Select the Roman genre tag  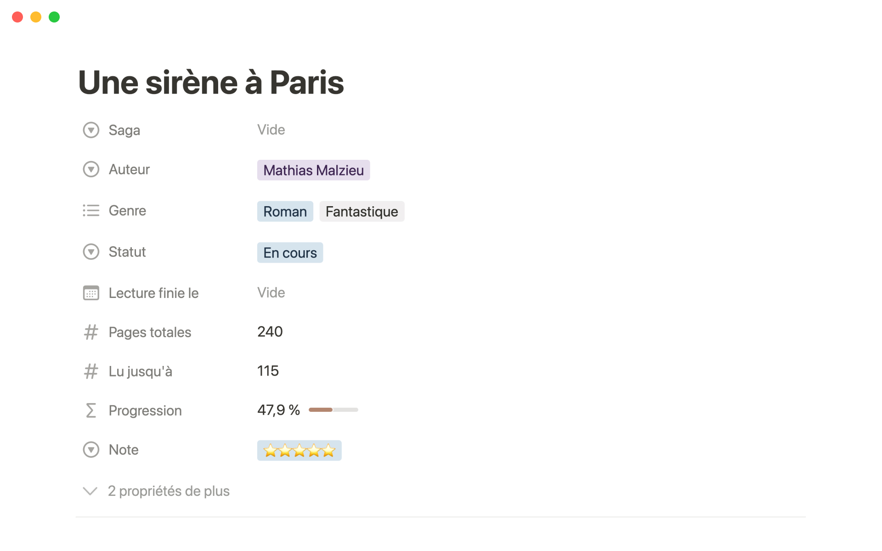pyautogui.click(x=285, y=212)
